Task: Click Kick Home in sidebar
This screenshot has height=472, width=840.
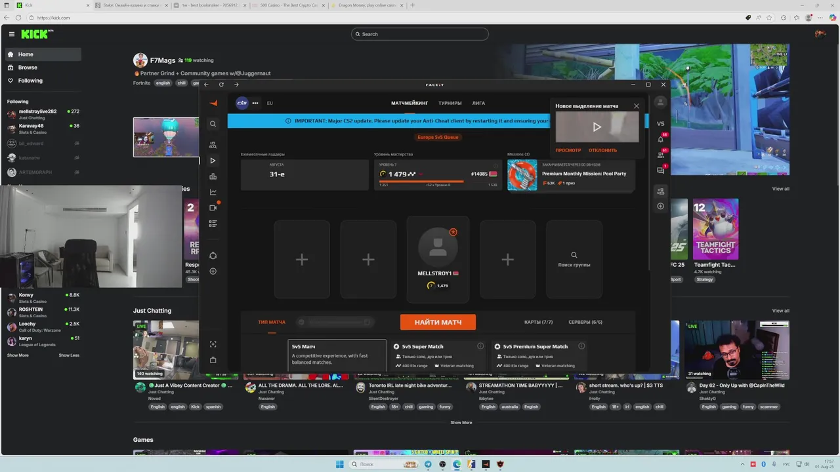Action: (x=43, y=54)
